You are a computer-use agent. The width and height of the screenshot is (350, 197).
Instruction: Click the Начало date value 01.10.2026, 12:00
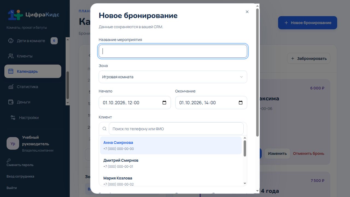click(x=121, y=103)
